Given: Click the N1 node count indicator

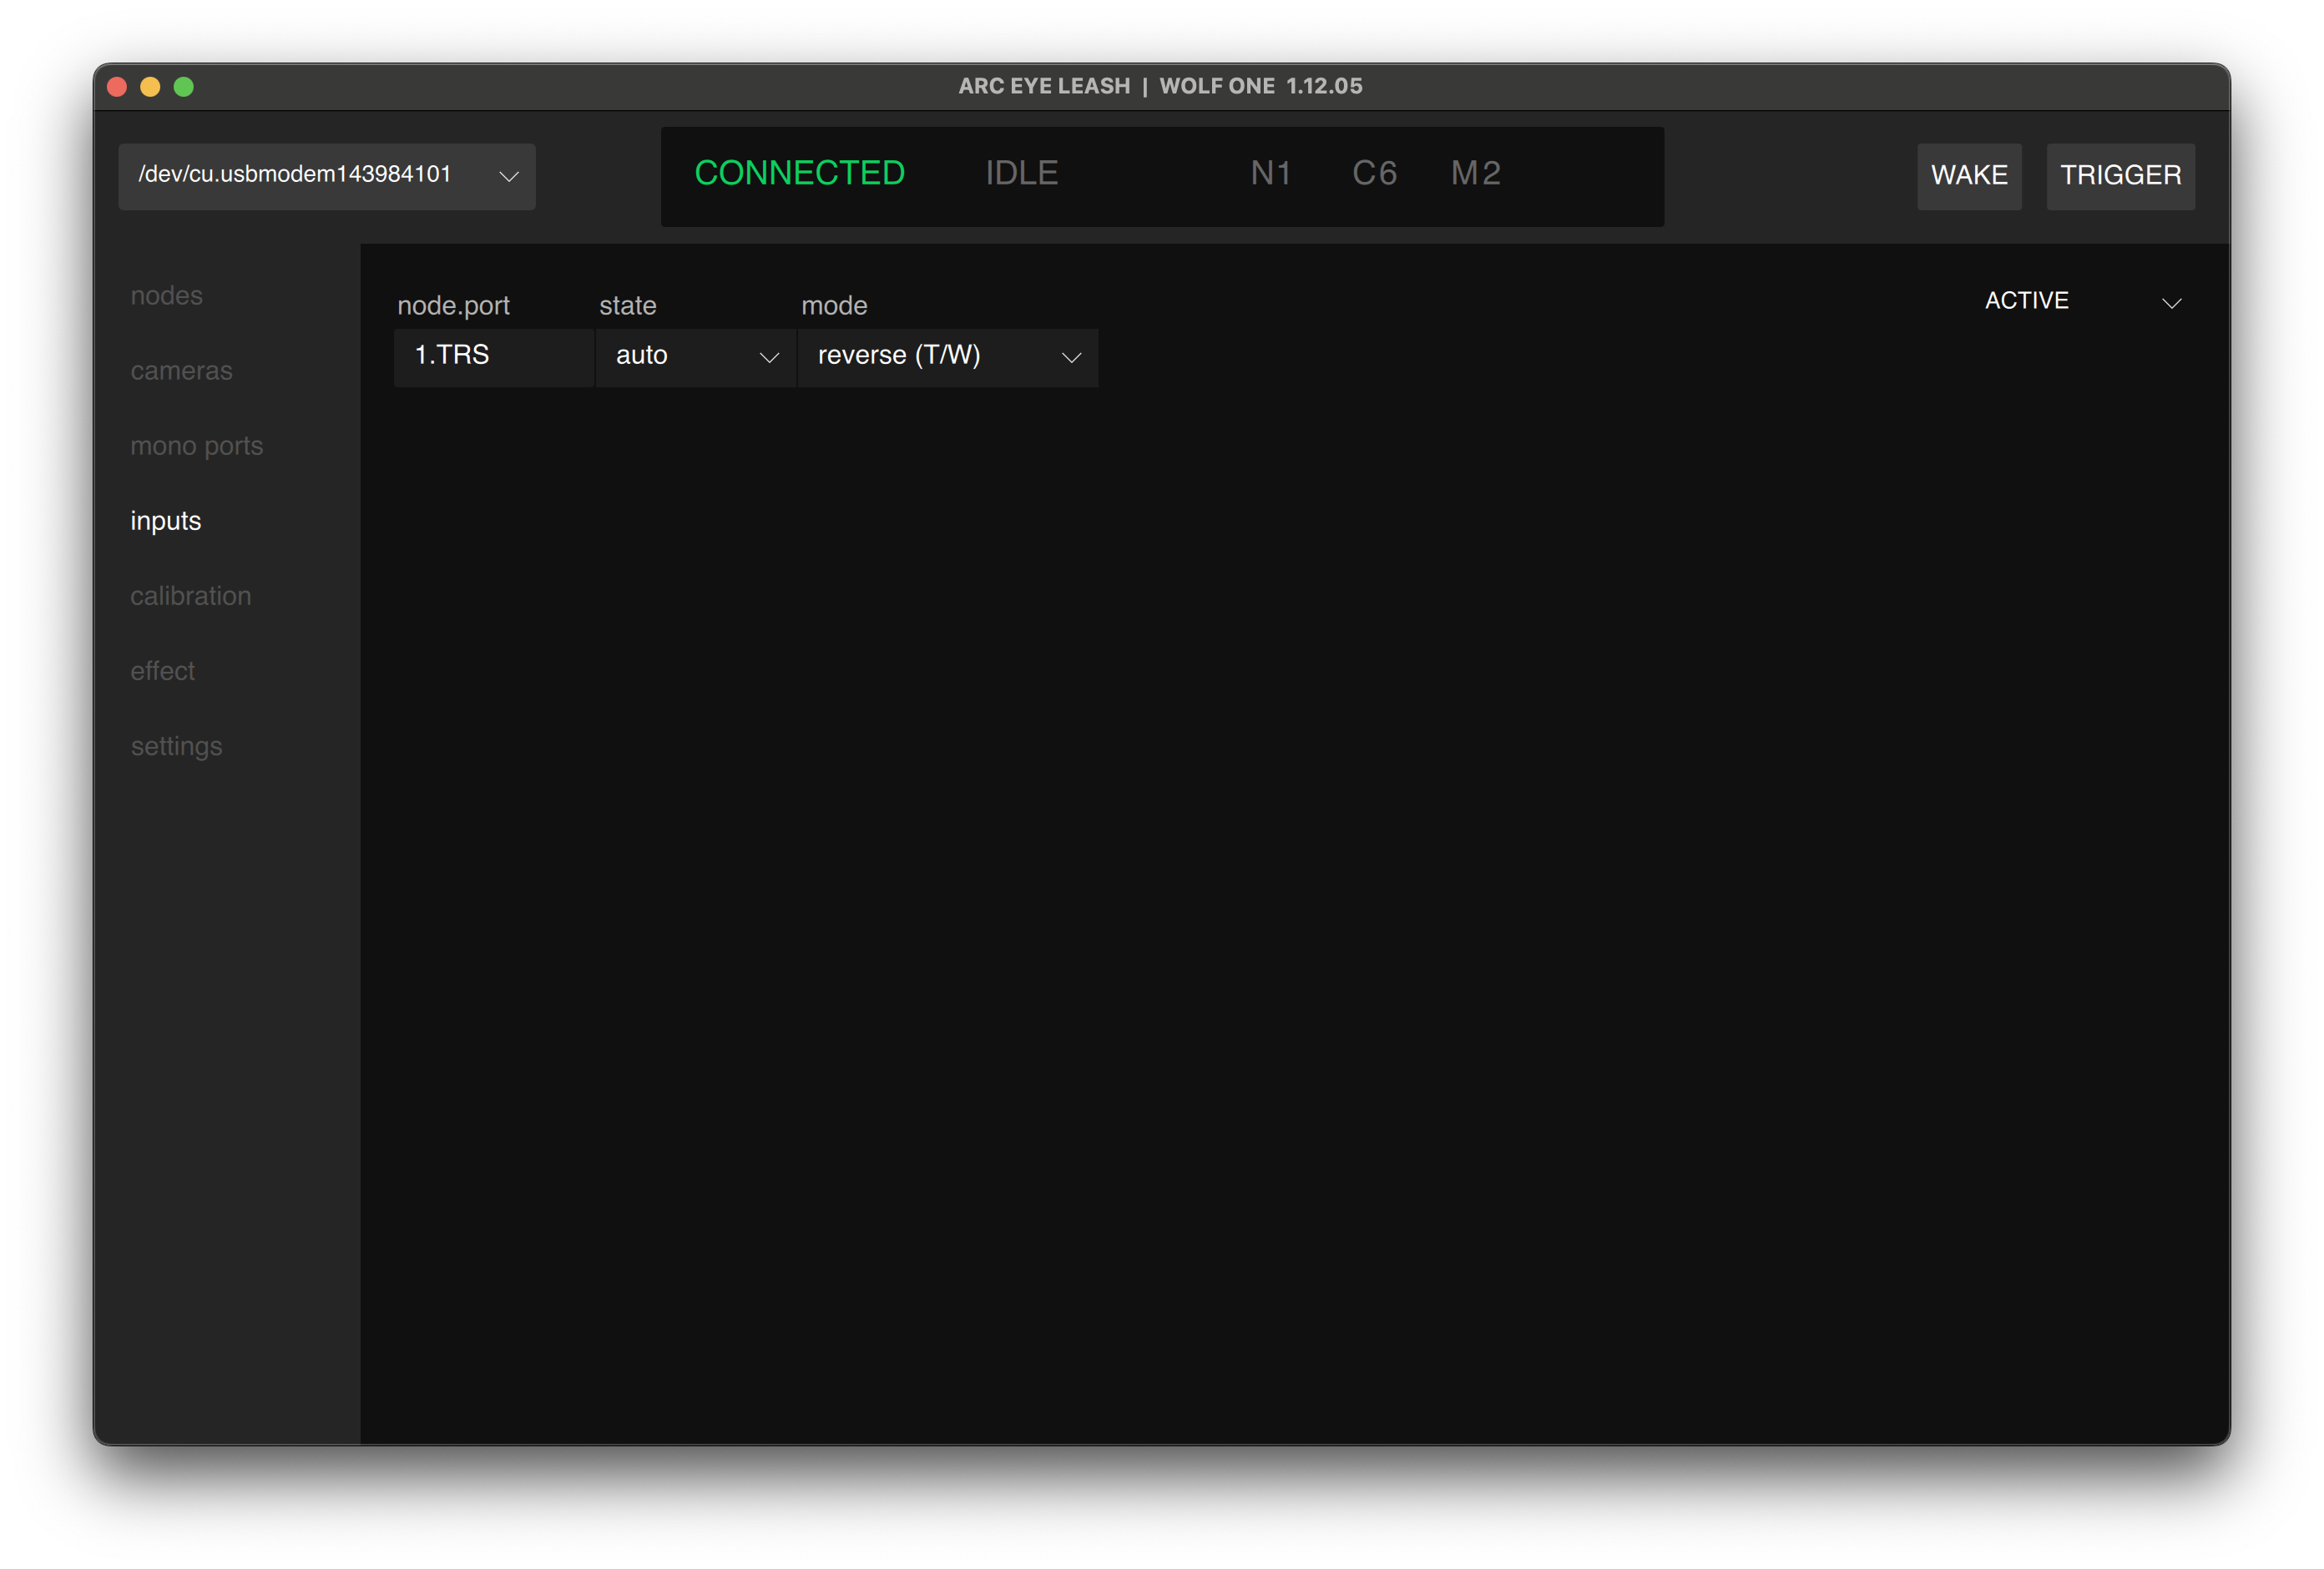Looking at the screenshot, I should click(1270, 174).
